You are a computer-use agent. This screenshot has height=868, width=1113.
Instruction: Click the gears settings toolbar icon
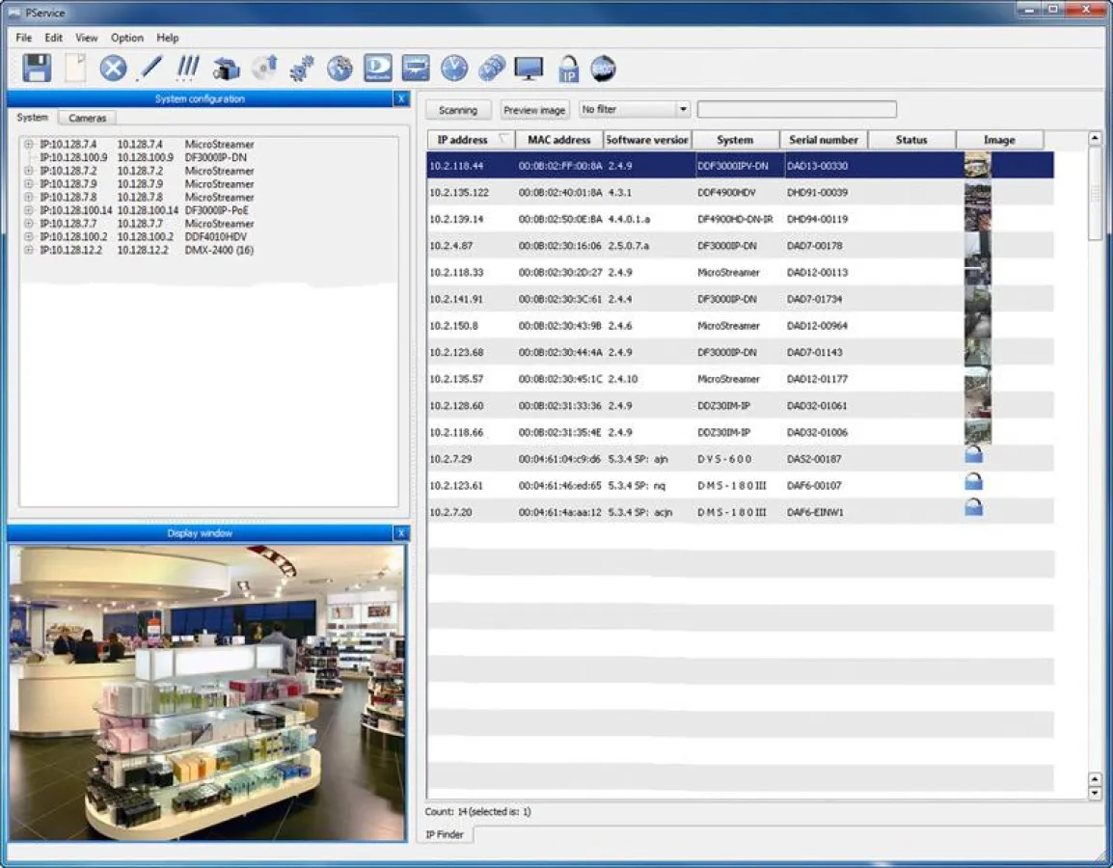click(x=302, y=68)
